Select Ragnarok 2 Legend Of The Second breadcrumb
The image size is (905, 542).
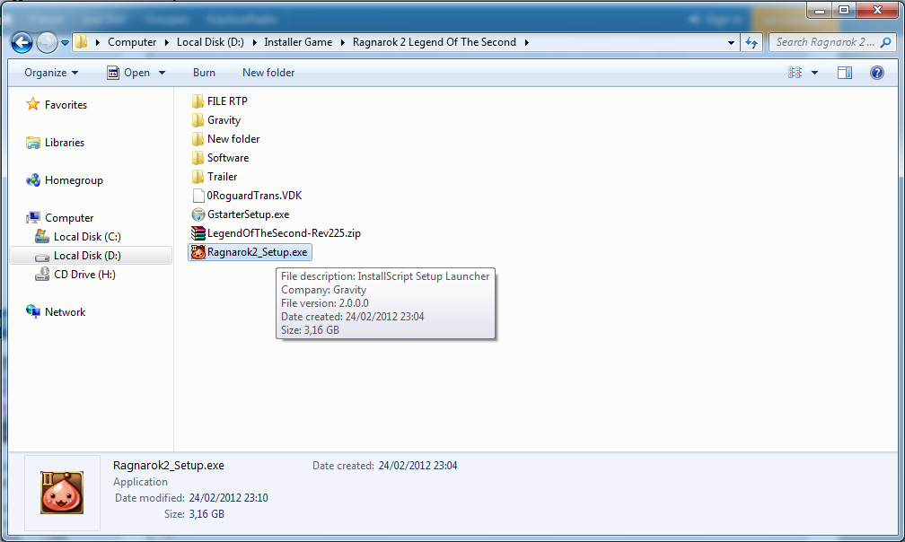coord(434,42)
